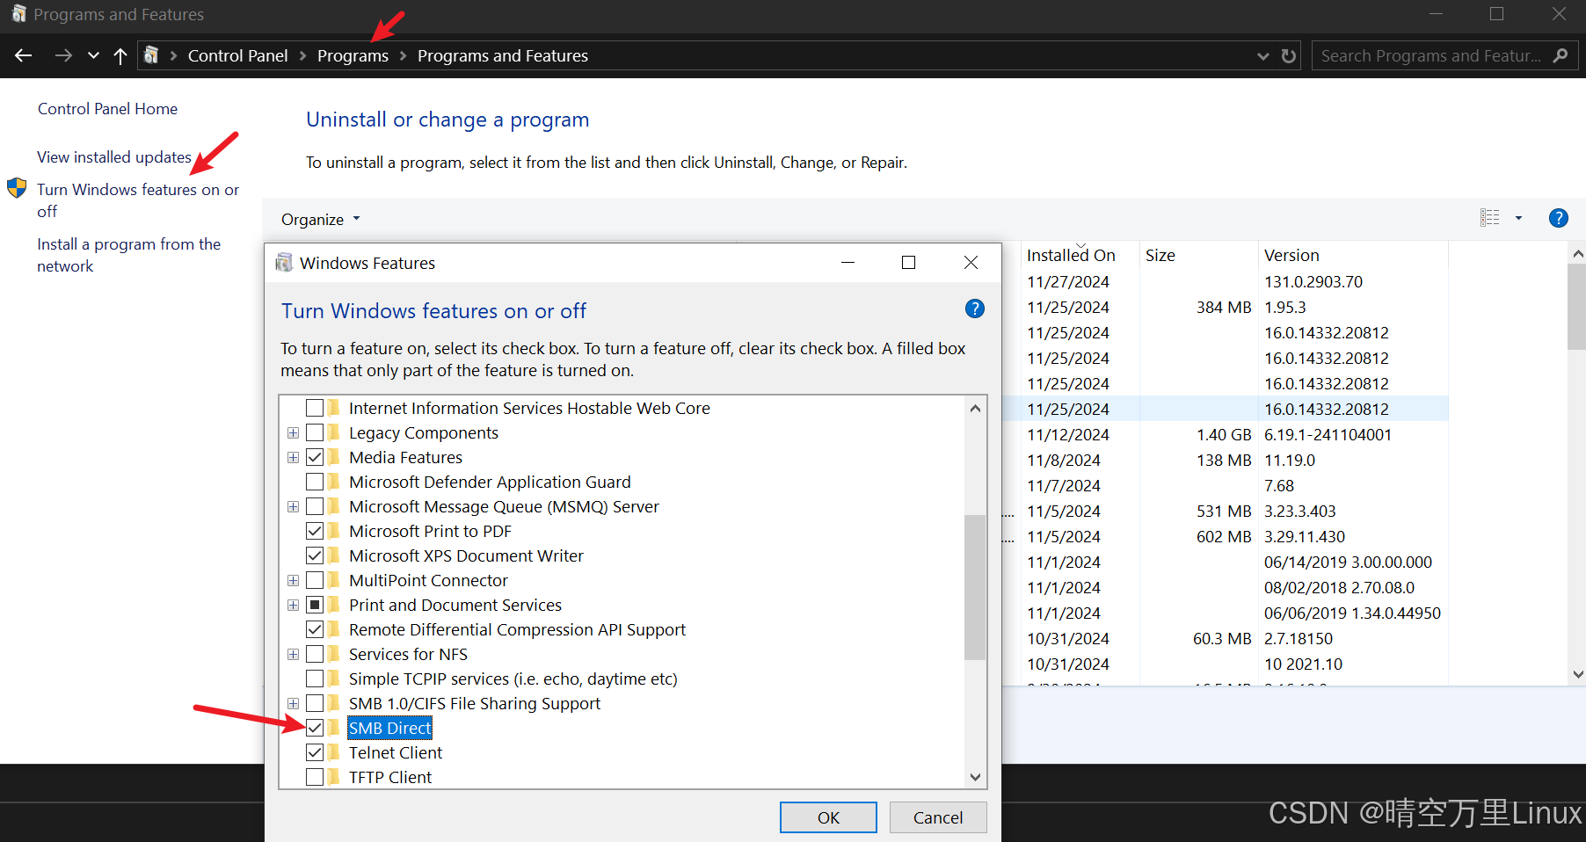Check Legacy Components checkbox
This screenshot has height=842, width=1586.
(315, 432)
